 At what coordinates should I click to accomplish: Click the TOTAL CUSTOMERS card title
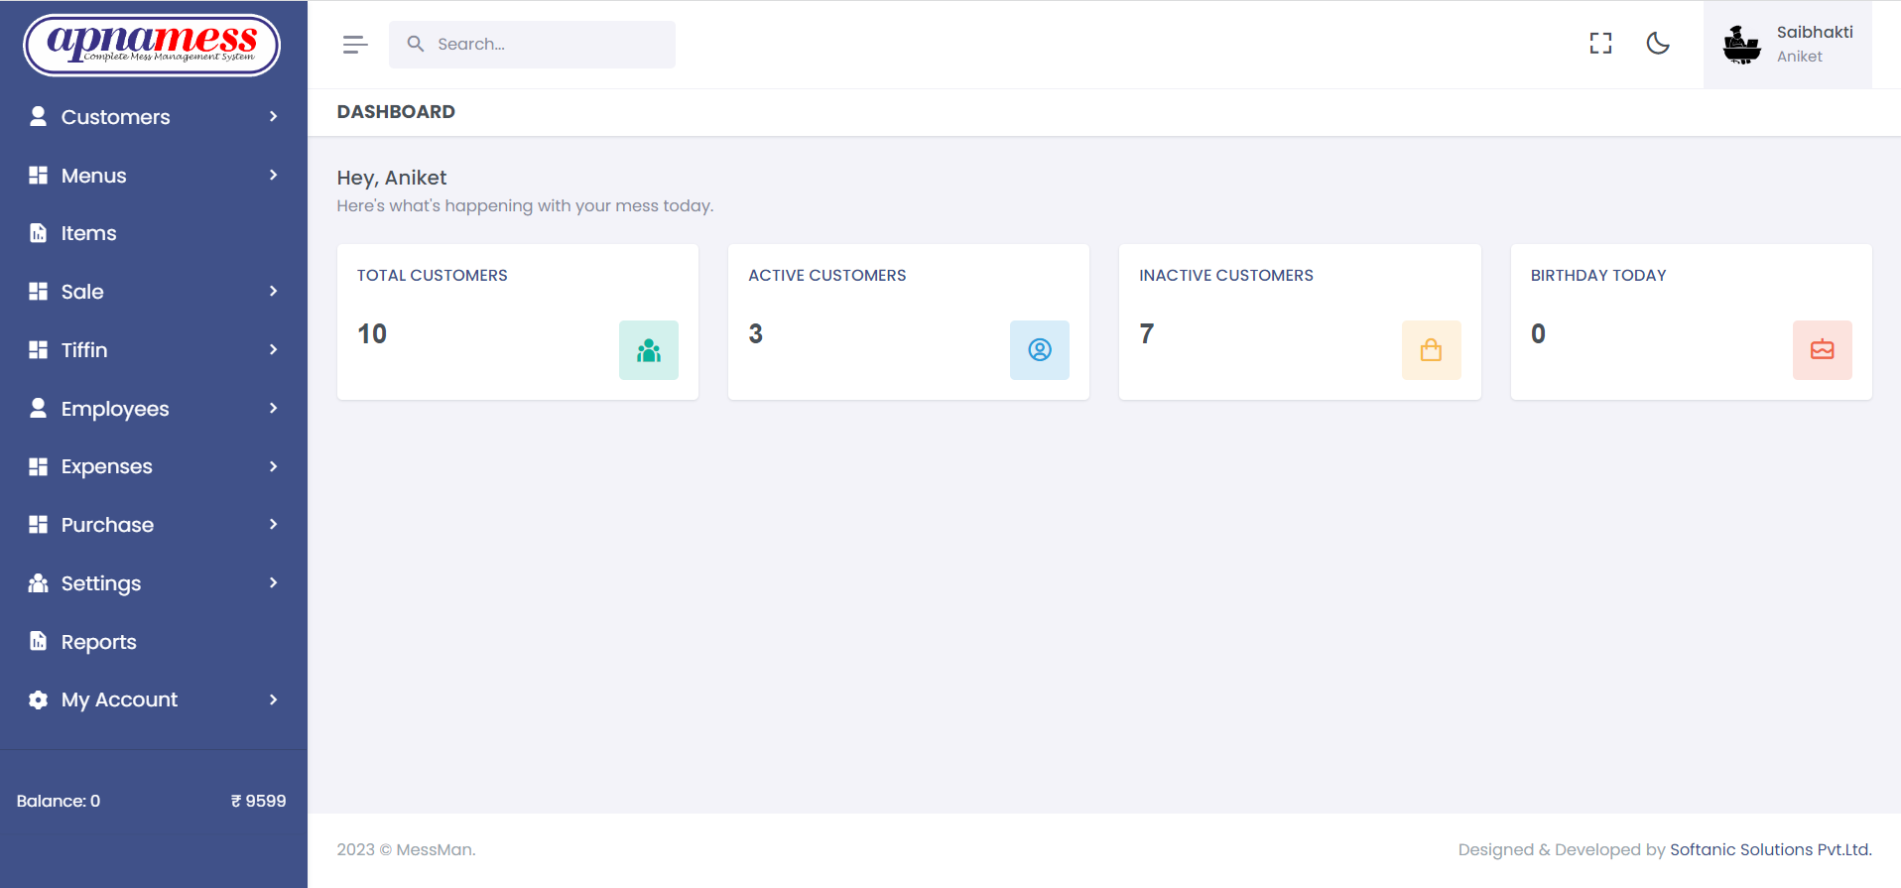point(433,275)
